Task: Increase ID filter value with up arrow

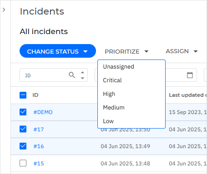Action: tap(82, 73)
